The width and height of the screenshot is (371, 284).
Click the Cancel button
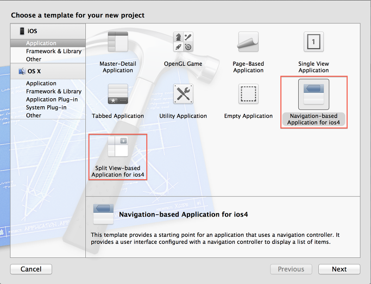[31, 269]
